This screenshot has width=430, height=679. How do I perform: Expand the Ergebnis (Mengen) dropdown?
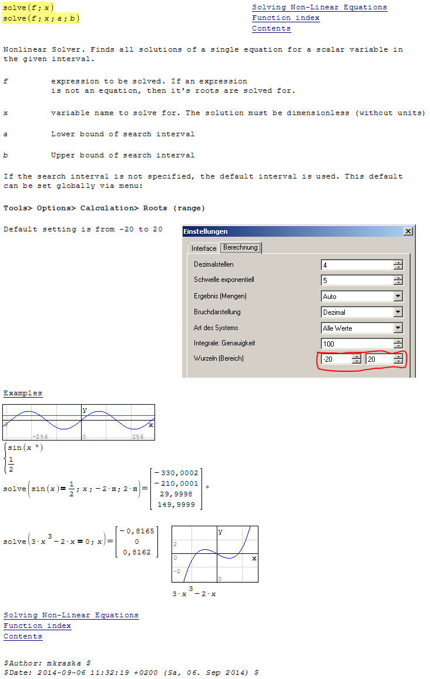coord(398,297)
